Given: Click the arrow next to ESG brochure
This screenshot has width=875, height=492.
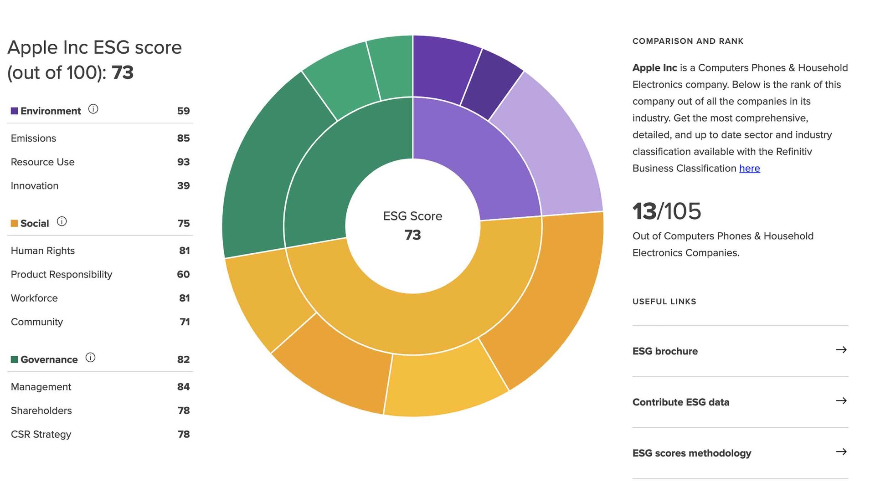Looking at the screenshot, I should pyautogui.click(x=841, y=350).
